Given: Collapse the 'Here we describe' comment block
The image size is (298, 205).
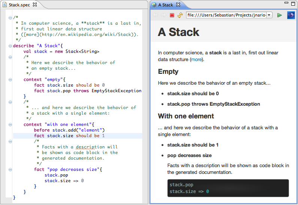Looking at the screenshot, I should (10, 57).
